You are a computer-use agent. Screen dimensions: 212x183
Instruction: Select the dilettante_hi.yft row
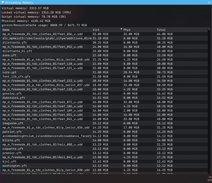tap(105, 51)
